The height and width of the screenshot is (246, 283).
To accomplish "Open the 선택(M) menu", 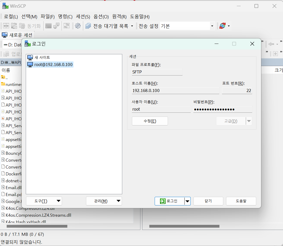I will tap(29, 17).
